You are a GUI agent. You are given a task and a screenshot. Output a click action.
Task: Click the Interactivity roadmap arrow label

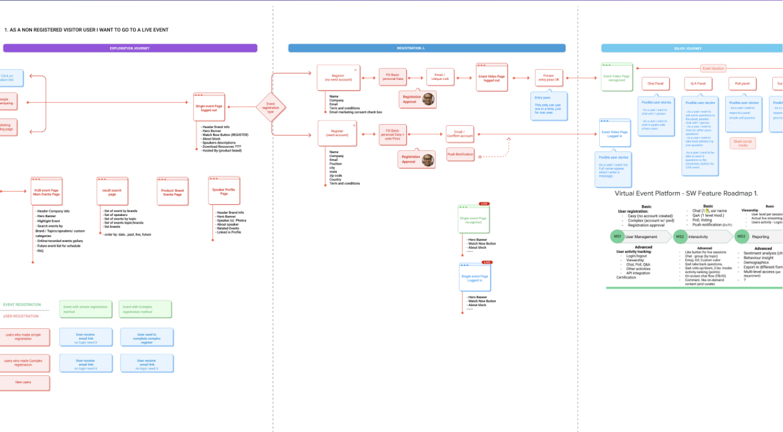698,237
